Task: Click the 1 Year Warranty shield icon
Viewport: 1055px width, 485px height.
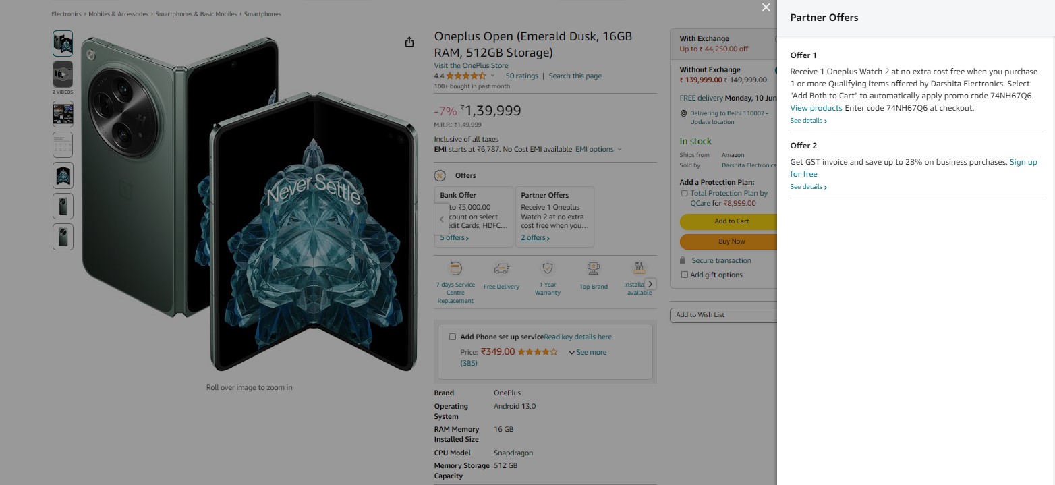Action: [548, 268]
